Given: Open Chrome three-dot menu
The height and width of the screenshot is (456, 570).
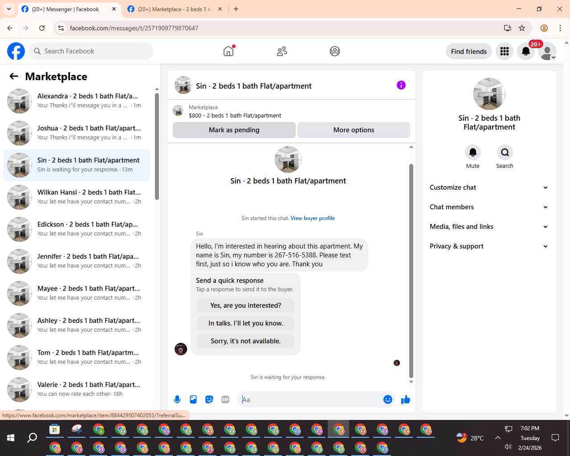Looking at the screenshot, I should tap(560, 28).
